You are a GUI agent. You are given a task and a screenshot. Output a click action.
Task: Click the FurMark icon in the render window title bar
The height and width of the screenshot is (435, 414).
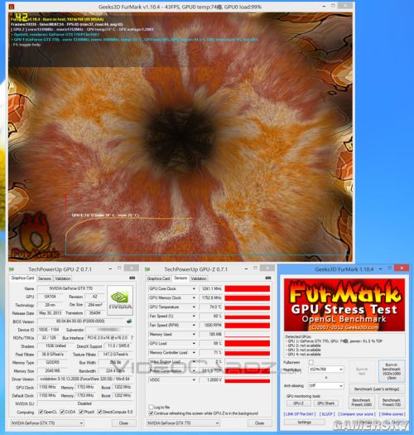click(12, 7)
